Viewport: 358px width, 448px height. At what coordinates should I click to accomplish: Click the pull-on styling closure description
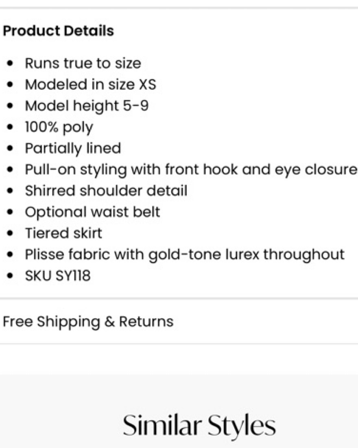[191, 169]
